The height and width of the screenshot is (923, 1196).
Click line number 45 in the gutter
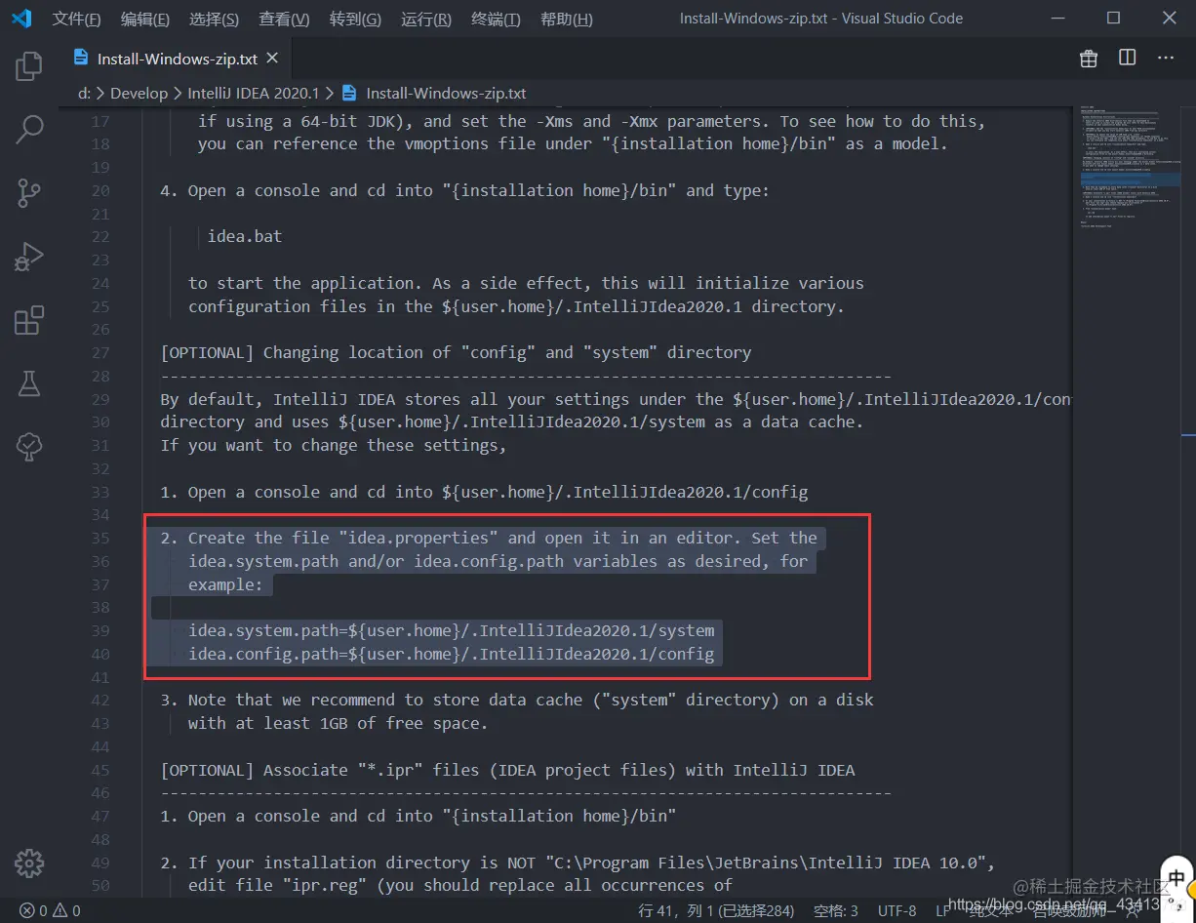100,770
